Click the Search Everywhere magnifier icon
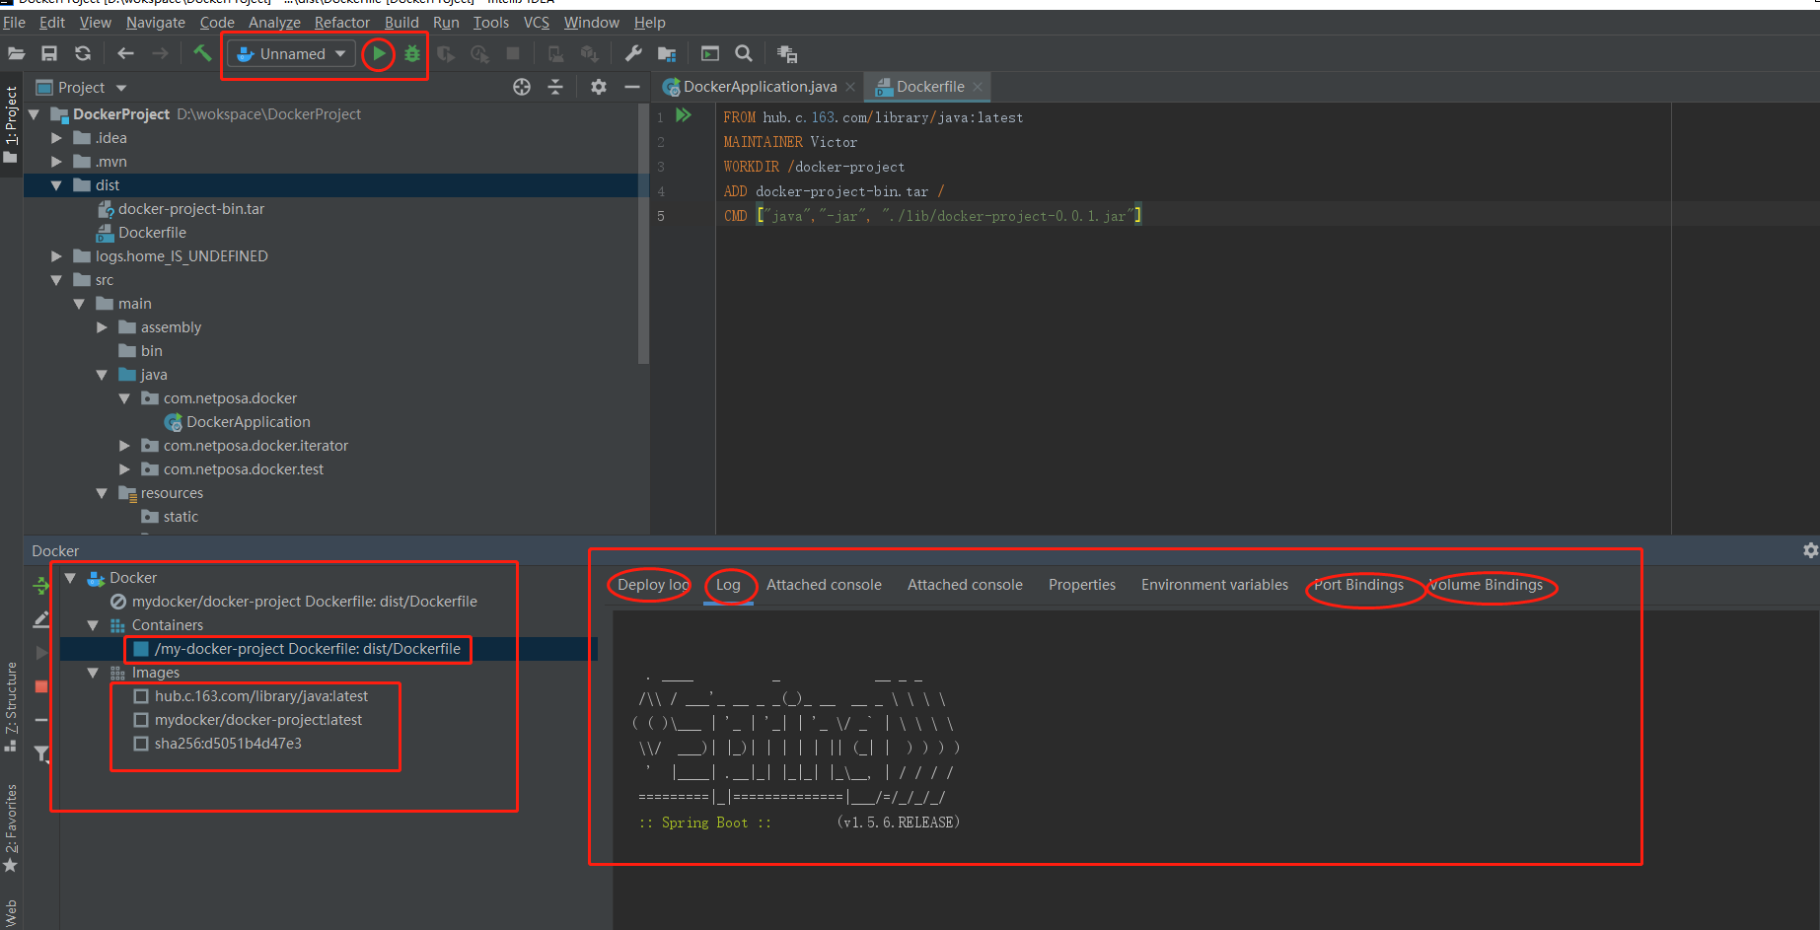Image resolution: width=1820 pixels, height=930 pixels. click(x=744, y=53)
